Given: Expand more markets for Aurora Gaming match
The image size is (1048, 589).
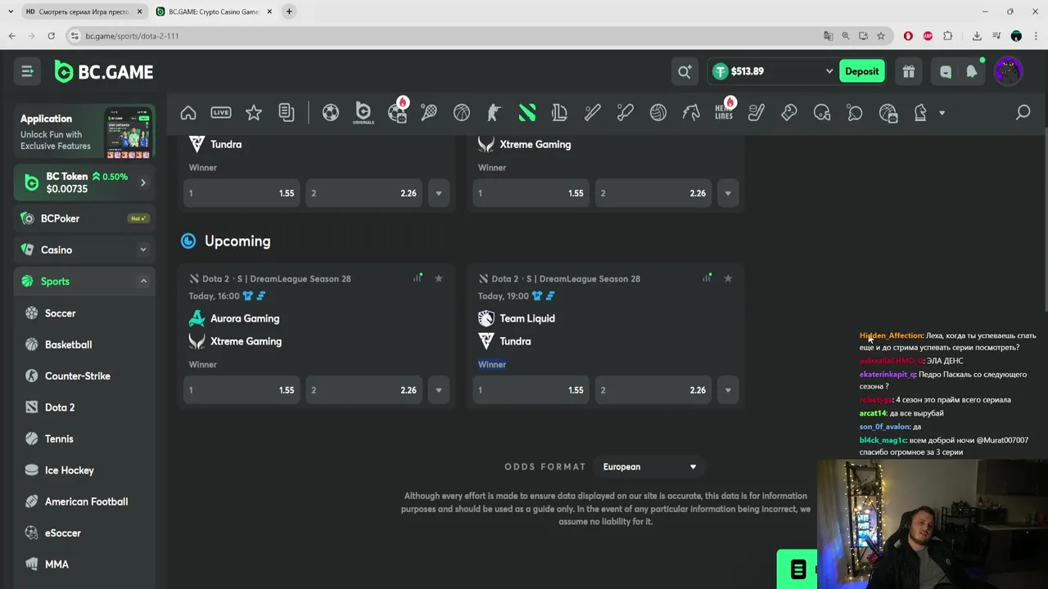Looking at the screenshot, I should tap(439, 390).
